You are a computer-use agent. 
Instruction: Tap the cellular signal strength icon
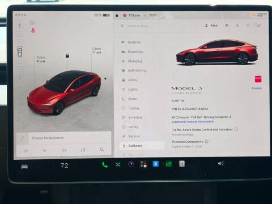click(257, 25)
